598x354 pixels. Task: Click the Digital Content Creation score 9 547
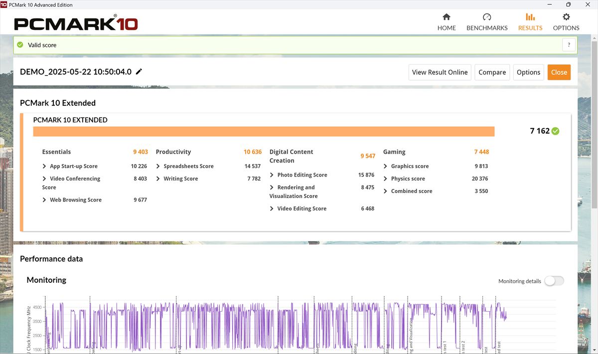pyautogui.click(x=368, y=156)
